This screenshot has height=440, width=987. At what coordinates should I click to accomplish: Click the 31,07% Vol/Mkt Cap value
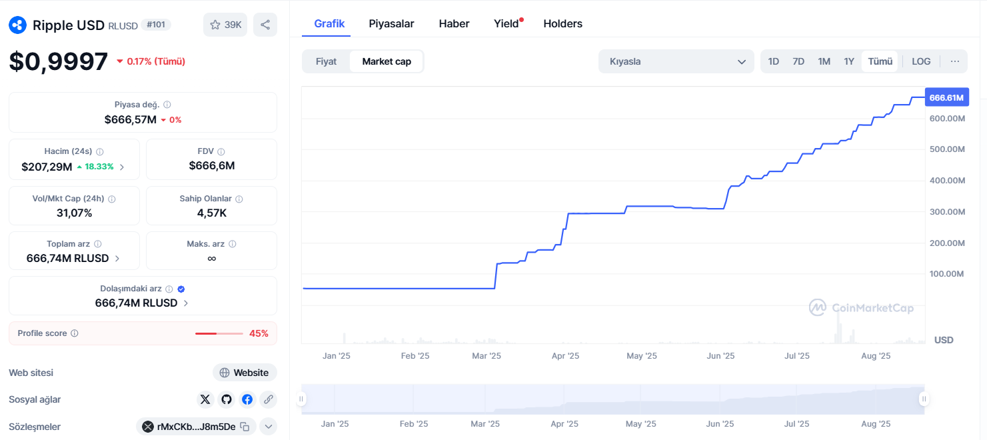click(x=75, y=213)
